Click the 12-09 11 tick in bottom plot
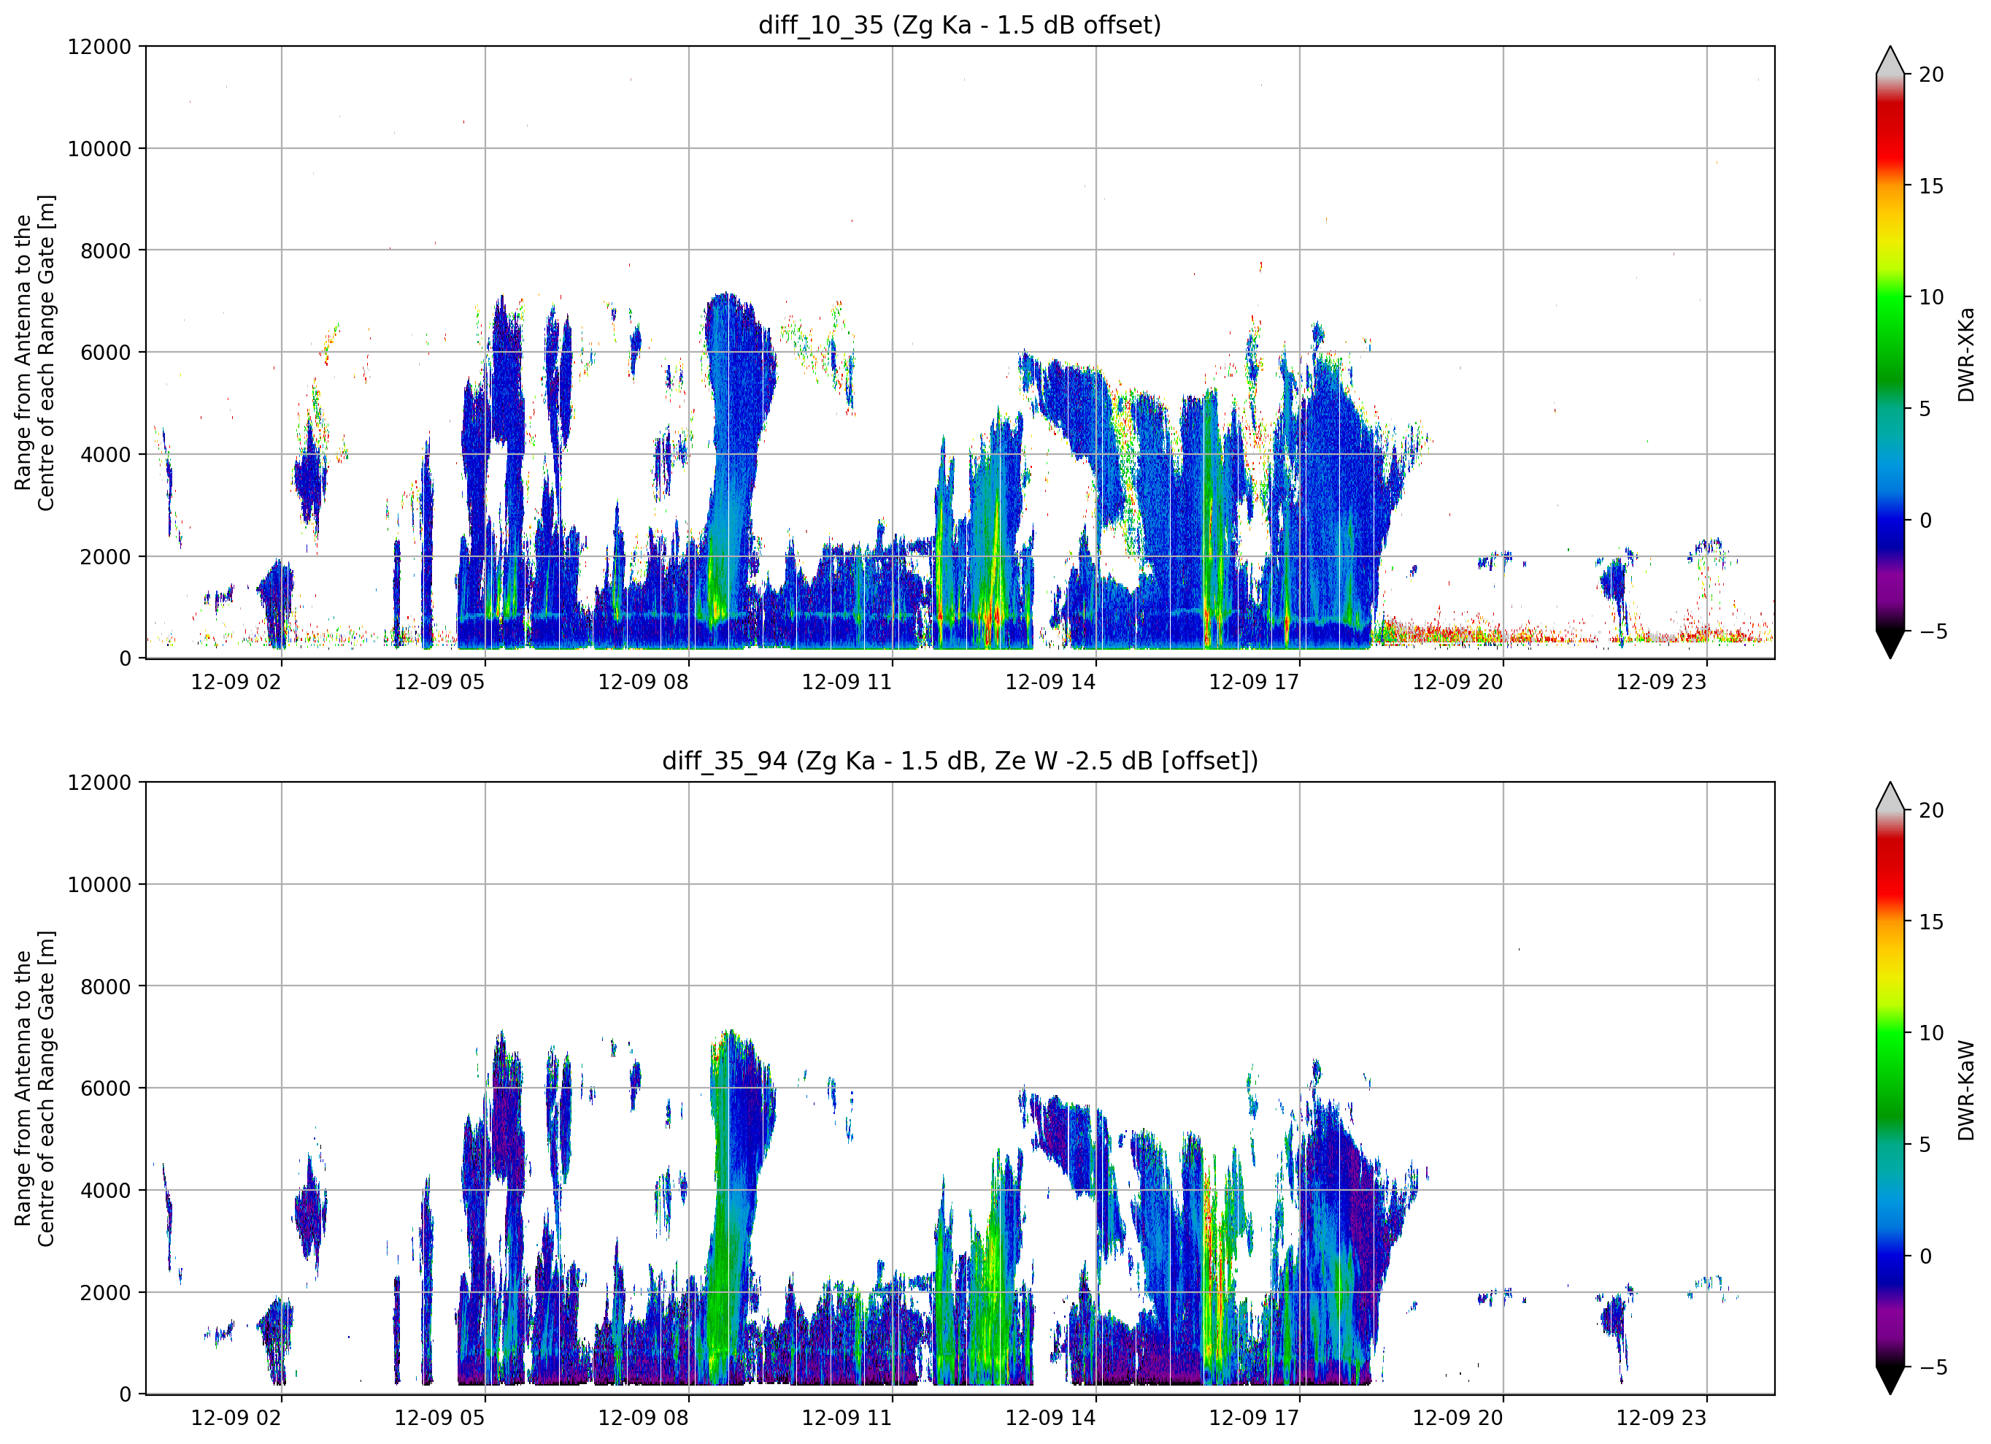Screen dimensions: 1991x1444 (x=847, y=1418)
